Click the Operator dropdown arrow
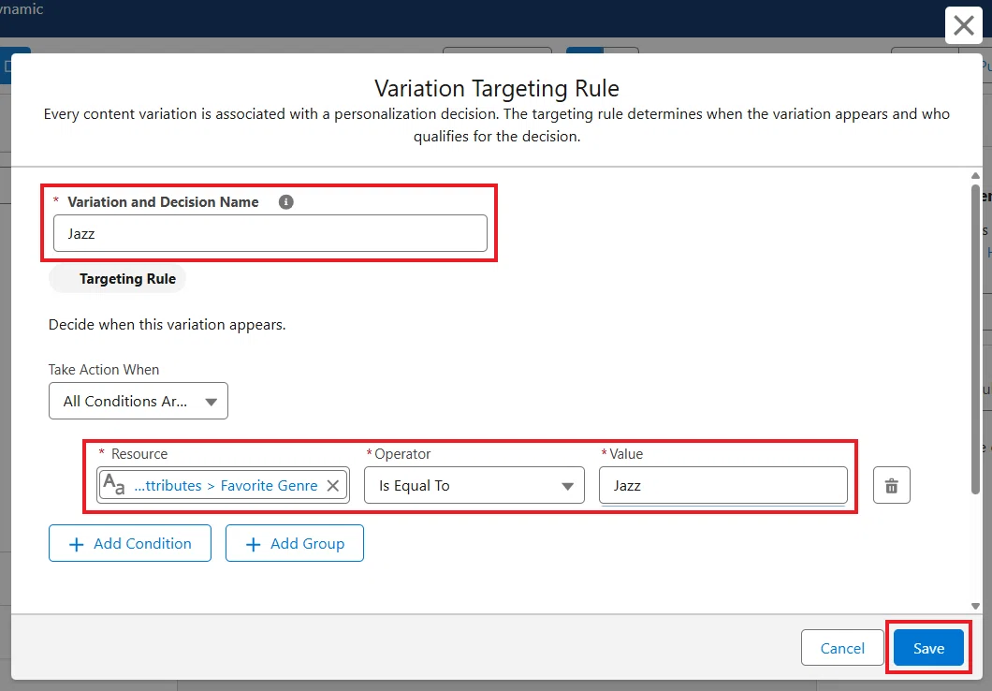This screenshot has height=691, width=992. tap(567, 486)
